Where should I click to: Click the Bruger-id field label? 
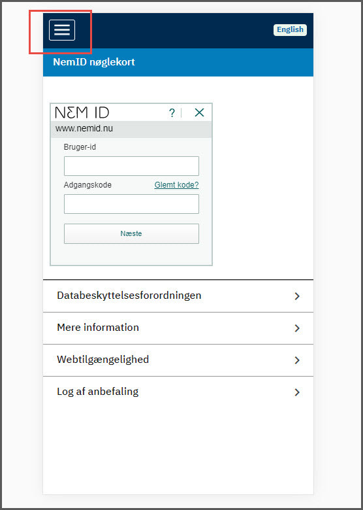tap(80, 147)
